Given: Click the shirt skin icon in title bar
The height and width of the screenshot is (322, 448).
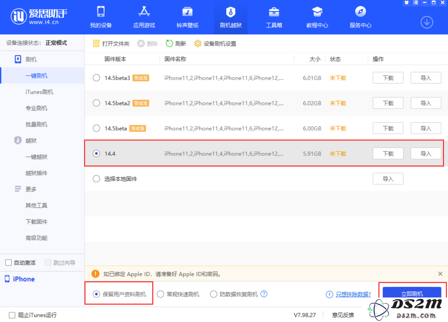Looking at the screenshot, I should coord(407,3).
